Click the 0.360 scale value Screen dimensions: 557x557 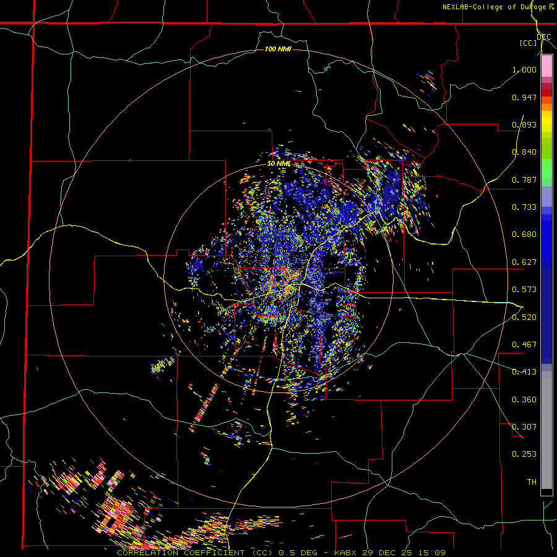pyautogui.click(x=524, y=400)
